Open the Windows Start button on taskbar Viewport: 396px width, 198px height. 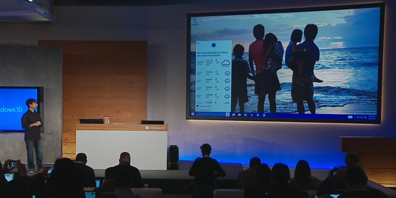pos(192,114)
